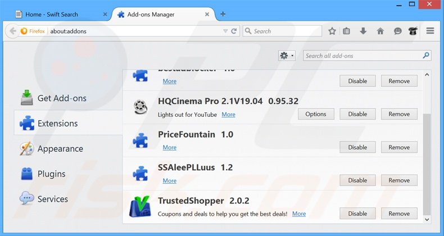Click HQCinema Pro film reel icon
The height and width of the screenshot is (236, 444).
[141, 107]
